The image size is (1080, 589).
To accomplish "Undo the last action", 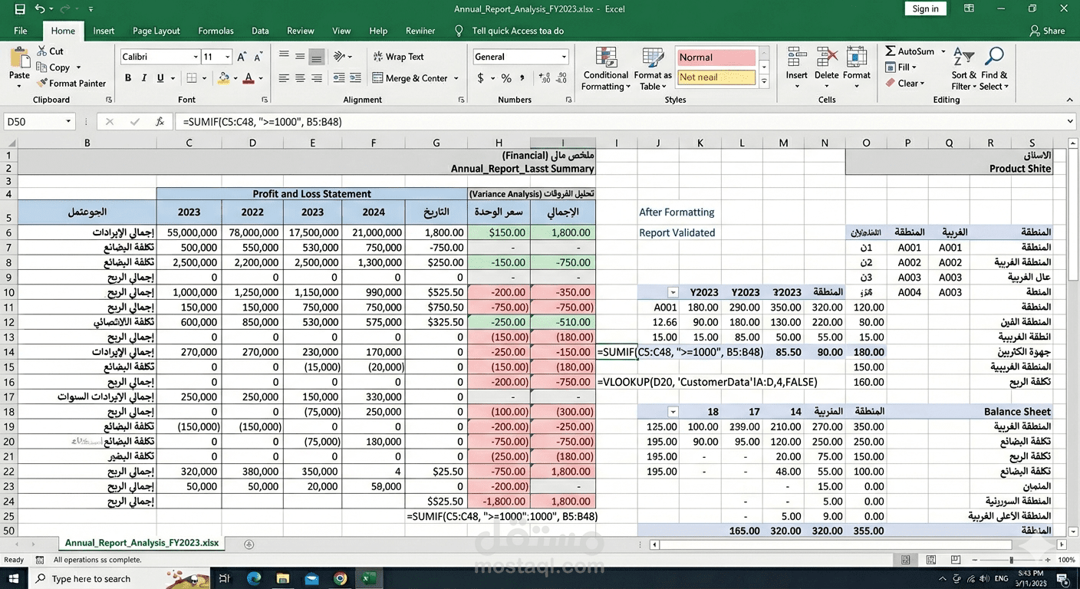I will click(x=40, y=9).
